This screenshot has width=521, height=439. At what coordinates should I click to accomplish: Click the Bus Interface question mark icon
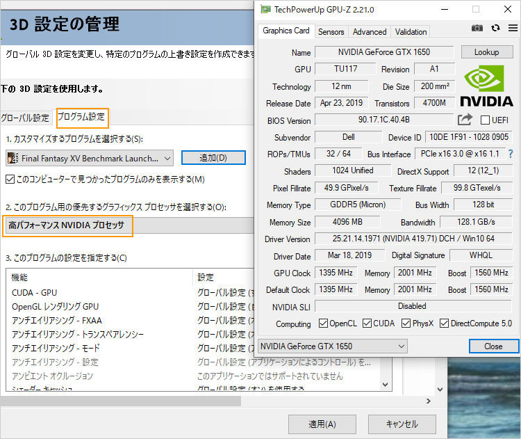[511, 154]
